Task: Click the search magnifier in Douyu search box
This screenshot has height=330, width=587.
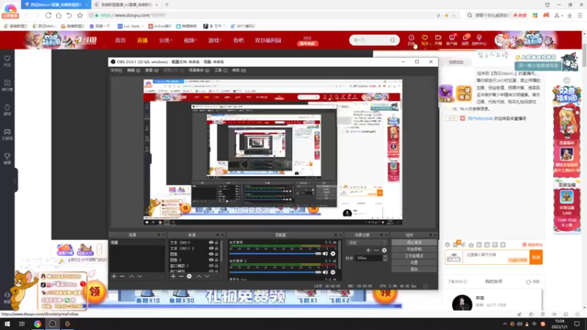Action: pyautogui.click(x=393, y=40)
